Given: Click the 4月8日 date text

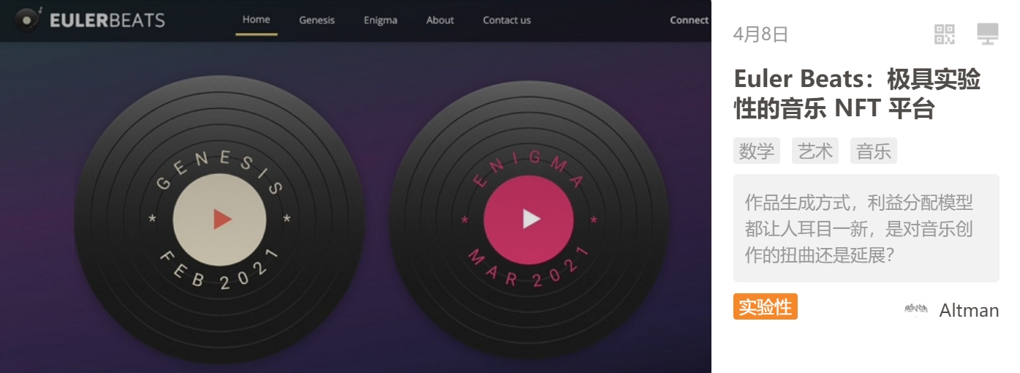Looking at the screenshot, I should pos(760,34).
